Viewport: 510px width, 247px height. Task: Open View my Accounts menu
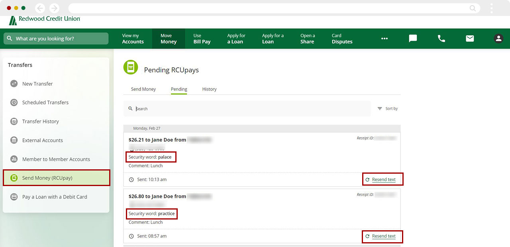(x=133, y=39)
